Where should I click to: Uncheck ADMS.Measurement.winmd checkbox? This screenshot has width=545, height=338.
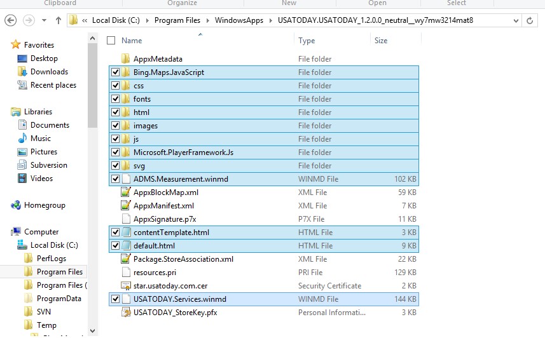(115, 179)
